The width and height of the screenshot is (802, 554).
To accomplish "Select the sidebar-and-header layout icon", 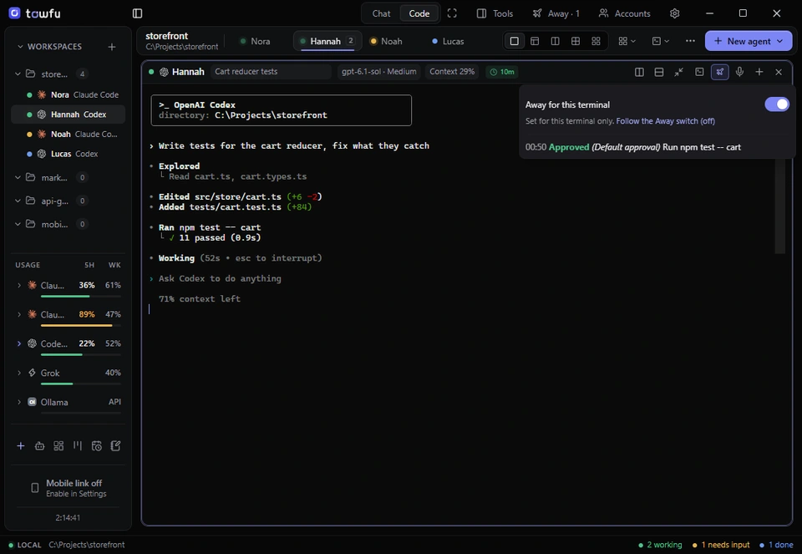I will click(535, 41).
